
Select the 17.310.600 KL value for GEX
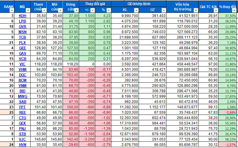coord(125,123)
